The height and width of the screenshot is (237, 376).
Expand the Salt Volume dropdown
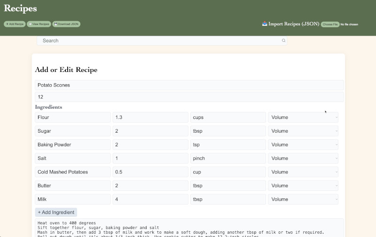[303, 158]
